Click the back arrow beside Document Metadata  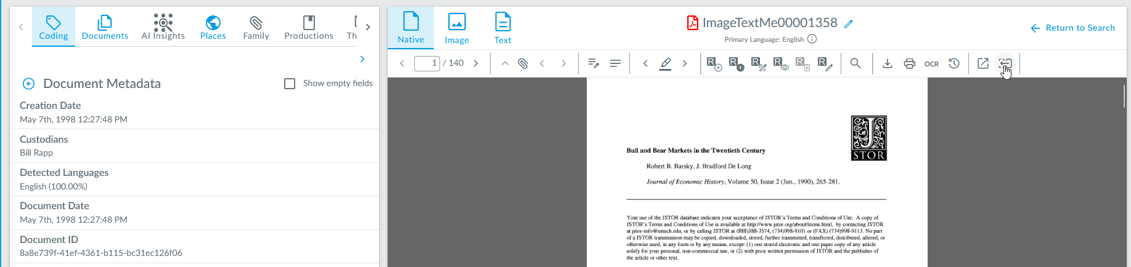[28, 84]
